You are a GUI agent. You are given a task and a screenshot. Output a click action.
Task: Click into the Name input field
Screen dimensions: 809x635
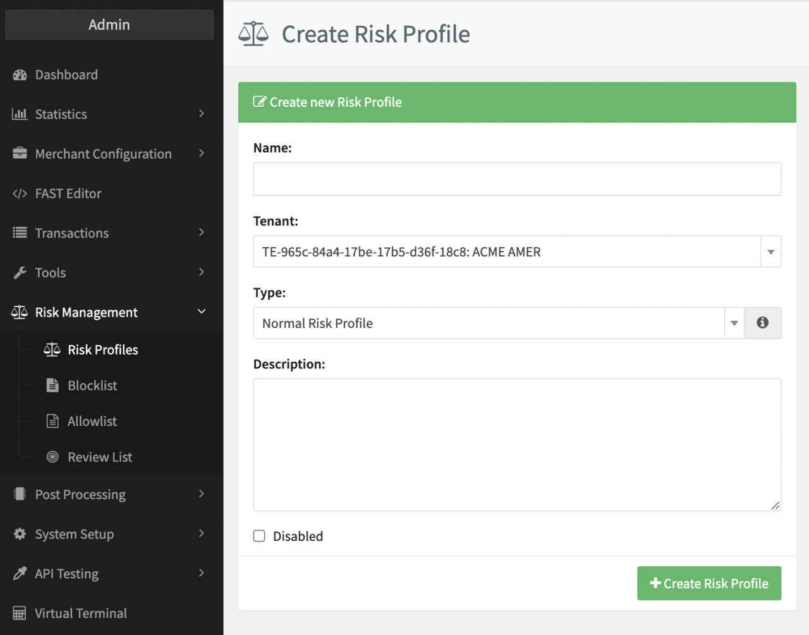[x=516, y=179]
